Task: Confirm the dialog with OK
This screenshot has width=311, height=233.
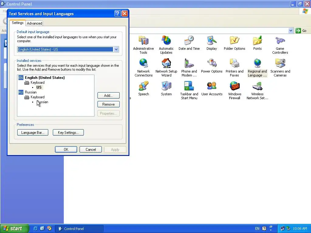Action: pos(66,149)
